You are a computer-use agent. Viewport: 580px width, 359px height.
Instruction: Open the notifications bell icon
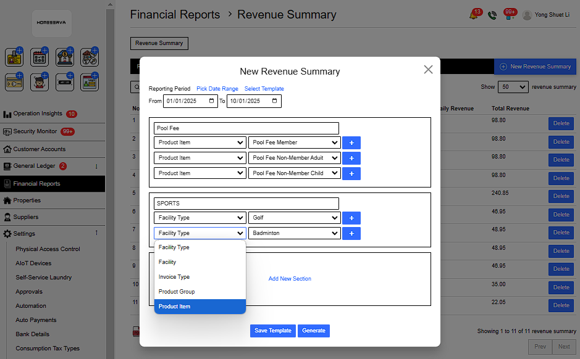click(x=474, y=15)
